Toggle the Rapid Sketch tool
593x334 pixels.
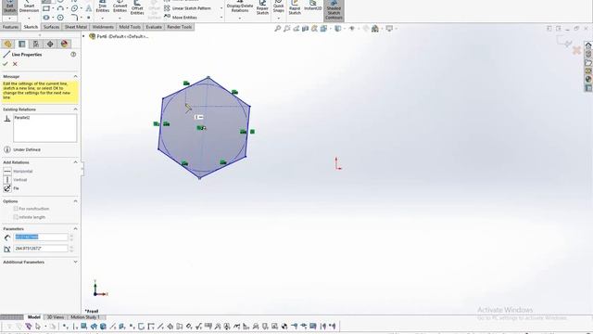click(295, 7)
